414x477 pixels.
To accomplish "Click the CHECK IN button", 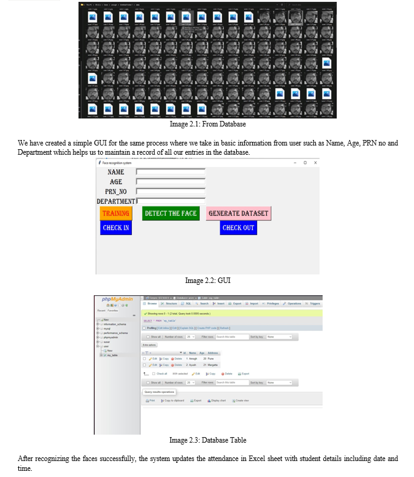I will tap(116, 228).
